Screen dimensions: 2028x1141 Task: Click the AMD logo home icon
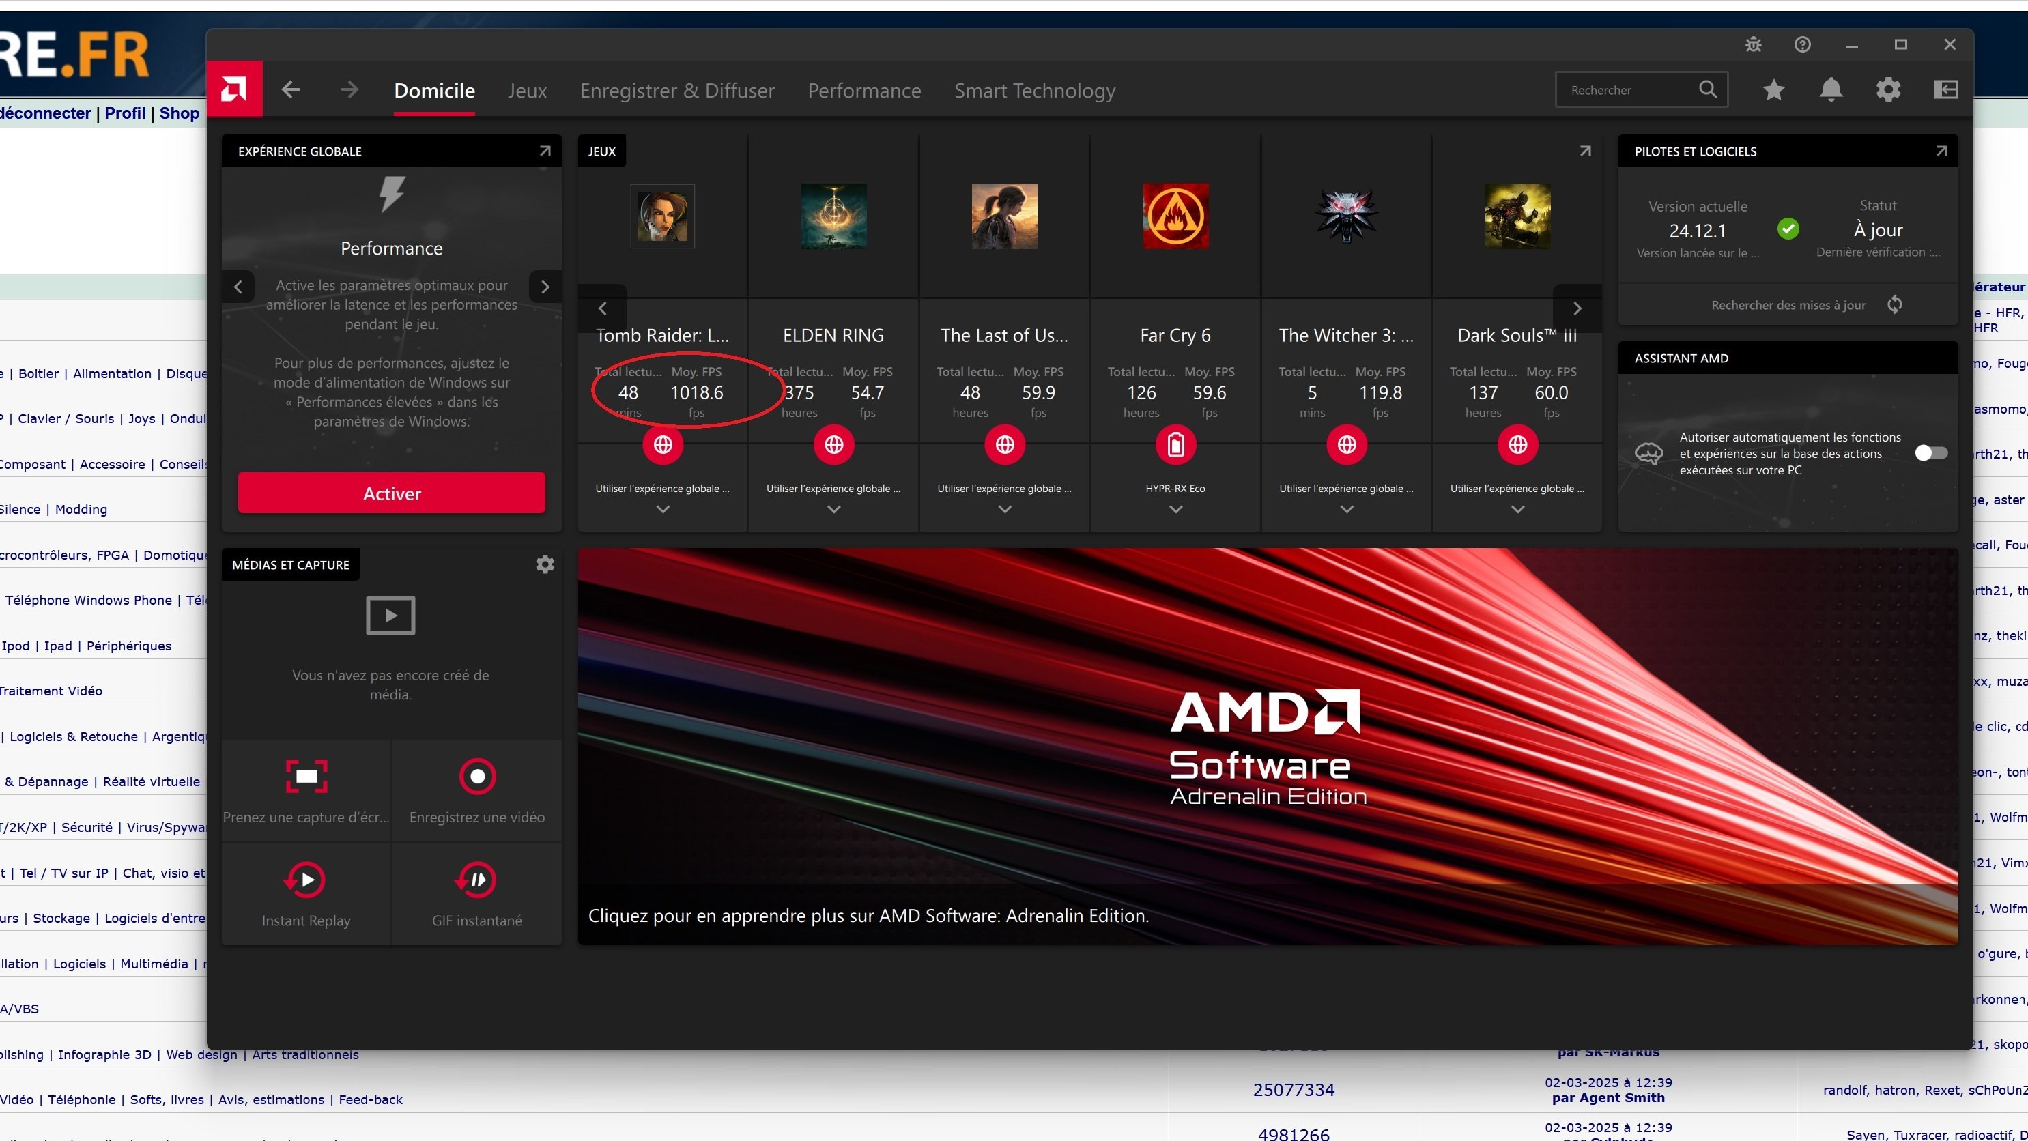pos(234,89)
